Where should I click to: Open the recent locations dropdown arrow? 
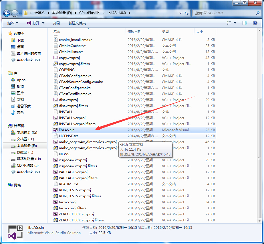(x=20, y=13)
